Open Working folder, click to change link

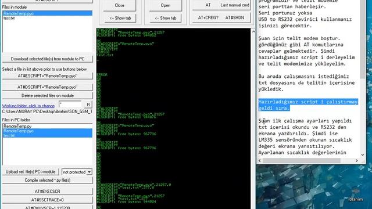tap(28, 106)
